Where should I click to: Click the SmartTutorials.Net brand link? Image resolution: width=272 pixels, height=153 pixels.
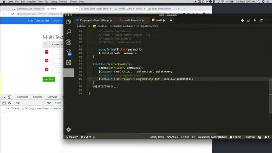(38, 20)
